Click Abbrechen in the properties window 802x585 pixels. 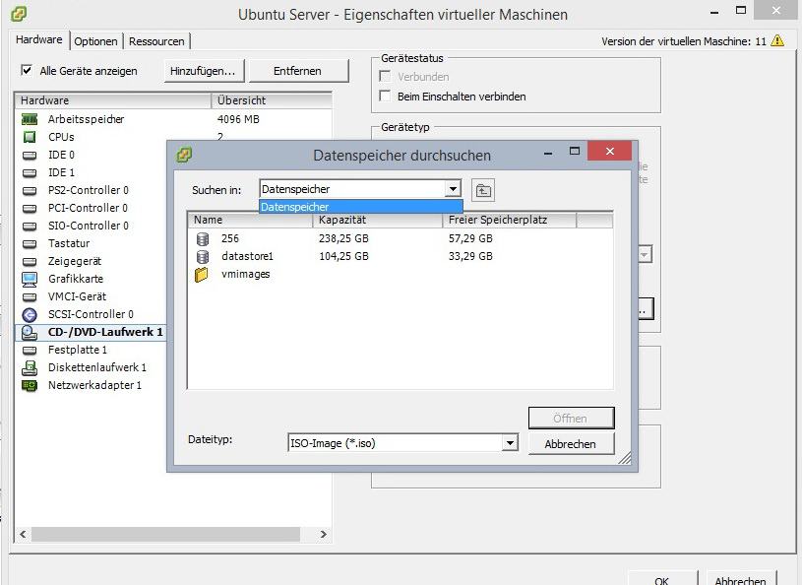tap(741, 580)
